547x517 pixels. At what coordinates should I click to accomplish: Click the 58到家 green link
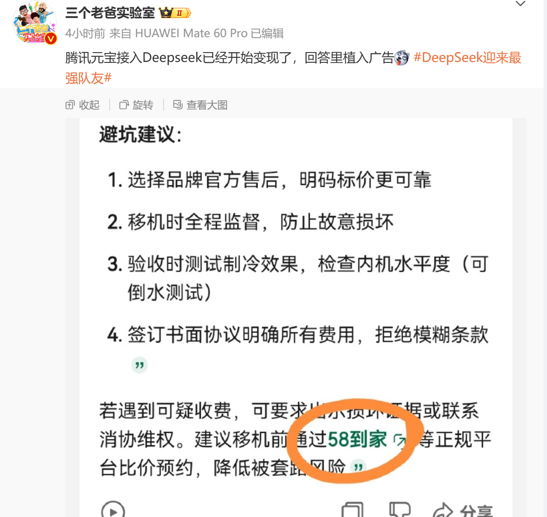pos(357,439)
